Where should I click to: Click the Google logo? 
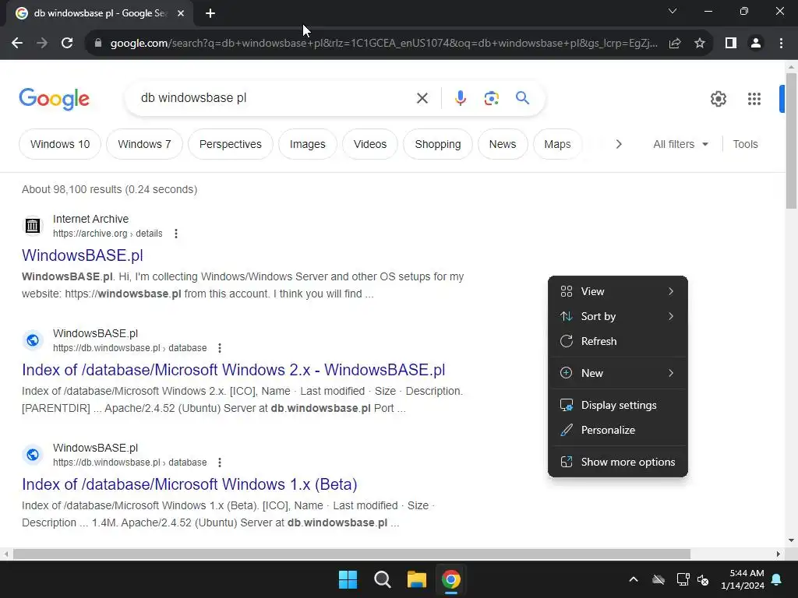click(x=54, y=99)
